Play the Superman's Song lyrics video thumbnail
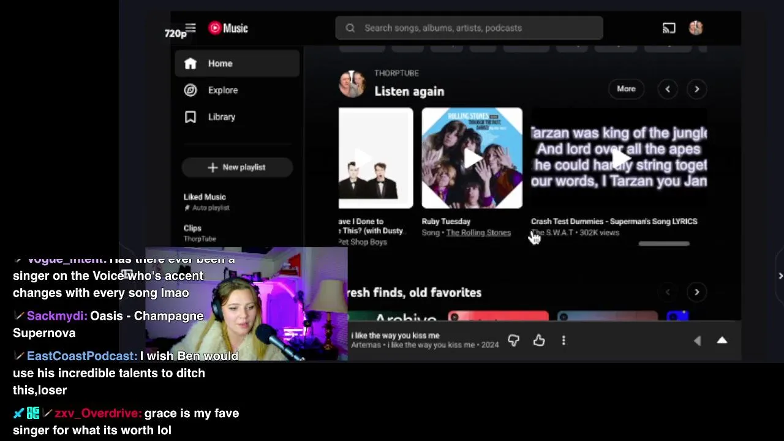The height and width of the screenshot is (441, 784). (x=619, y=158)
